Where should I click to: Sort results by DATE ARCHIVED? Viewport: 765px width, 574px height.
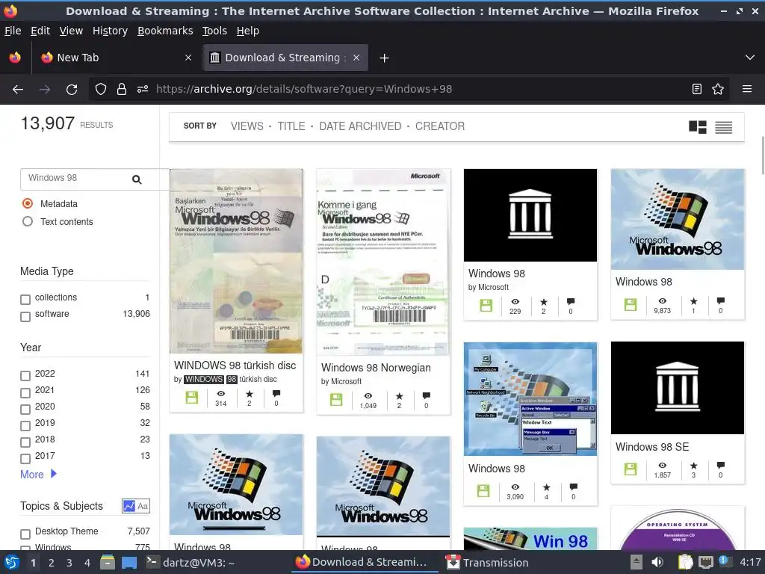360,126
